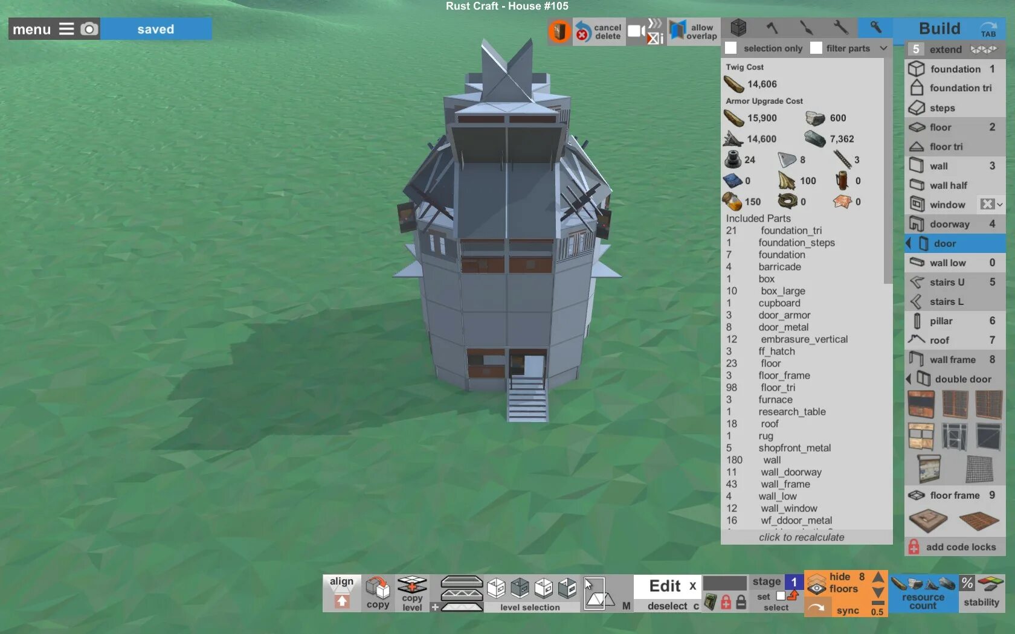
Task: Check the stage set checkbox
Action: (x=781, y=596)
